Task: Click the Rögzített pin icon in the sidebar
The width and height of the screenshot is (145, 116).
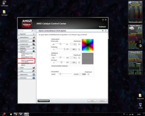Action: pos(34,34)
